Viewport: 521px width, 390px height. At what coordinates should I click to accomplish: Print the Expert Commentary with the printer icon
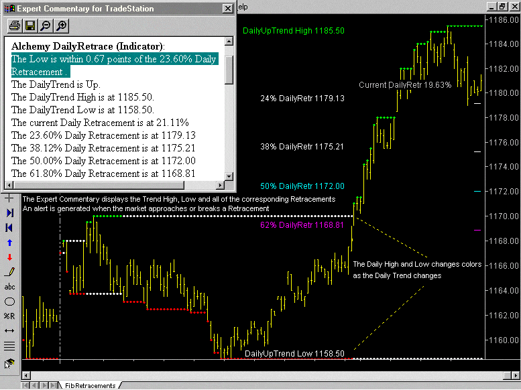[x=15, y=25]
